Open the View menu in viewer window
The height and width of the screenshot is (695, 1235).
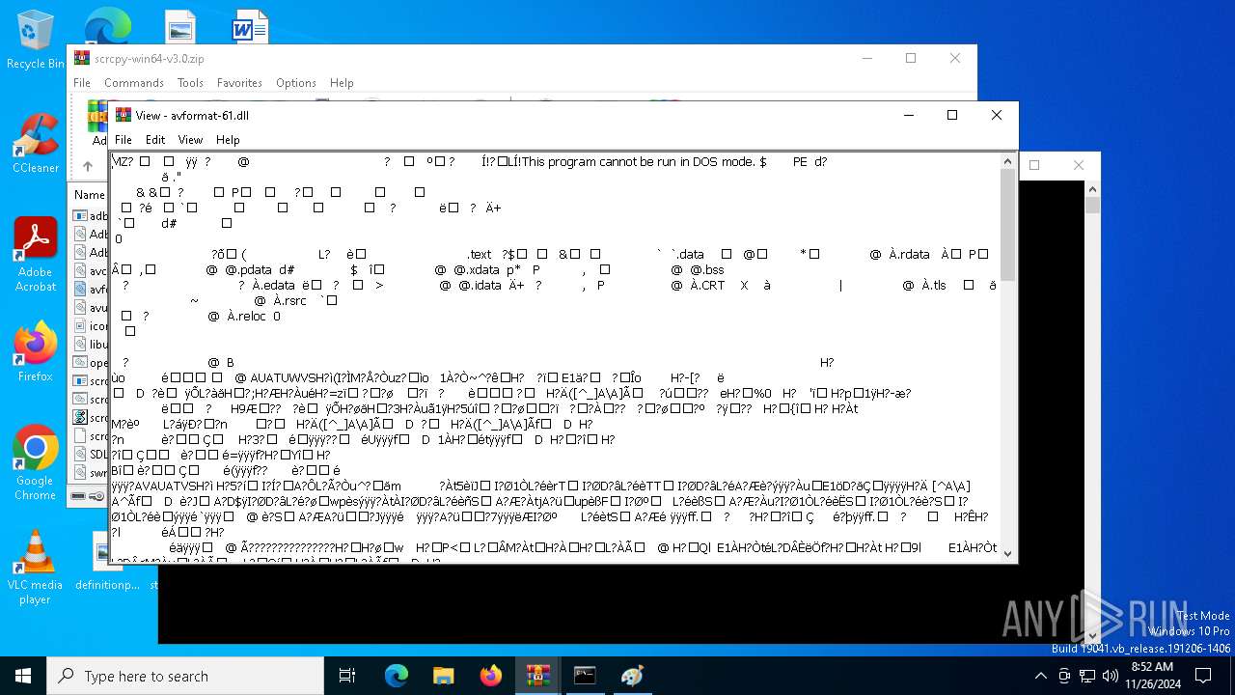pyautogui.click(x=190, y=140)
